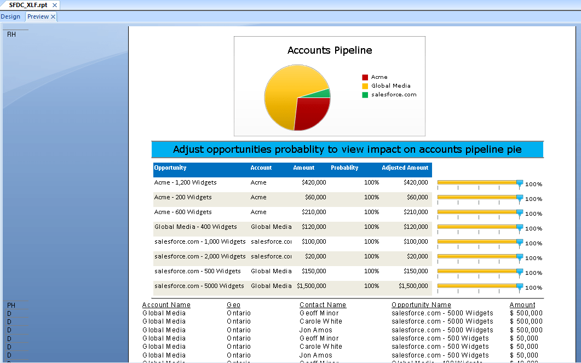Click the blue Adjust opportunities probablity banner

pos(348,149)
